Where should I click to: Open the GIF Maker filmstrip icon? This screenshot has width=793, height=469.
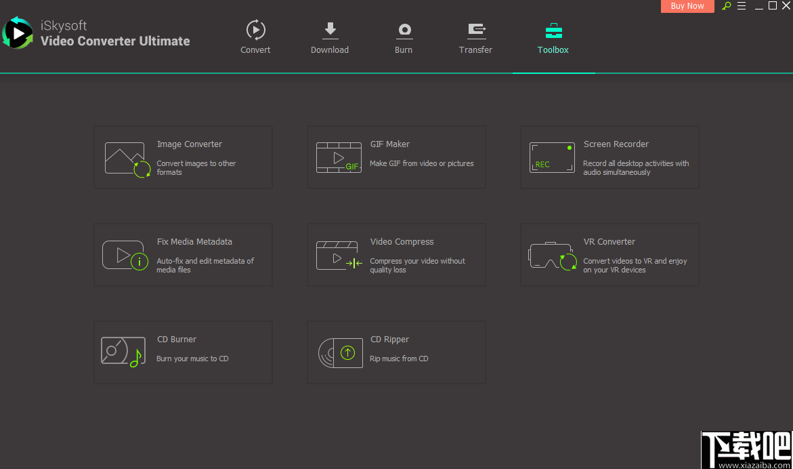coord(339,157)
